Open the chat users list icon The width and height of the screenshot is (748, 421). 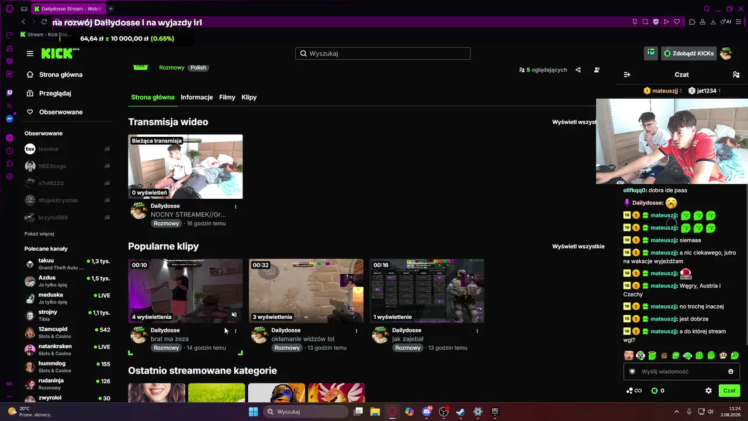[736, 74]
